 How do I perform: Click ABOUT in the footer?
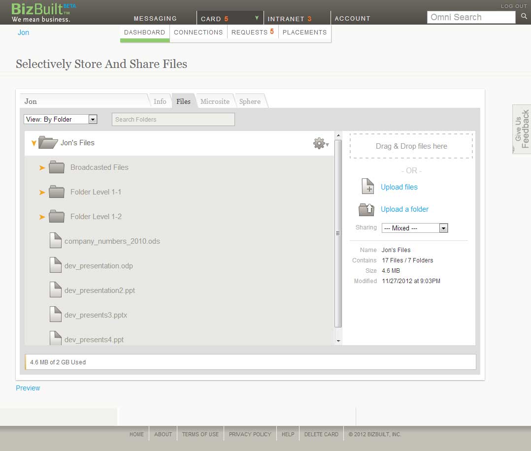[163, 434]
